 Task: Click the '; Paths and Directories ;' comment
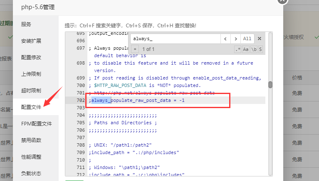tap(123, 123)
